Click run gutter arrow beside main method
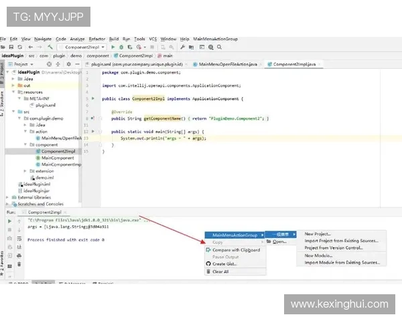This screenshot has height=321, width=402. click(x=90, y=132)
